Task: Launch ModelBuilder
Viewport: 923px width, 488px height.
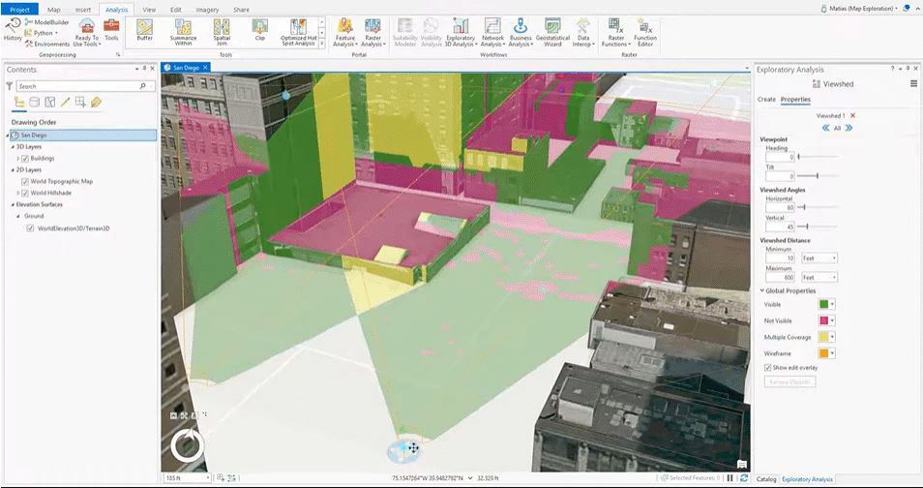Action: (x=47, y=22)
